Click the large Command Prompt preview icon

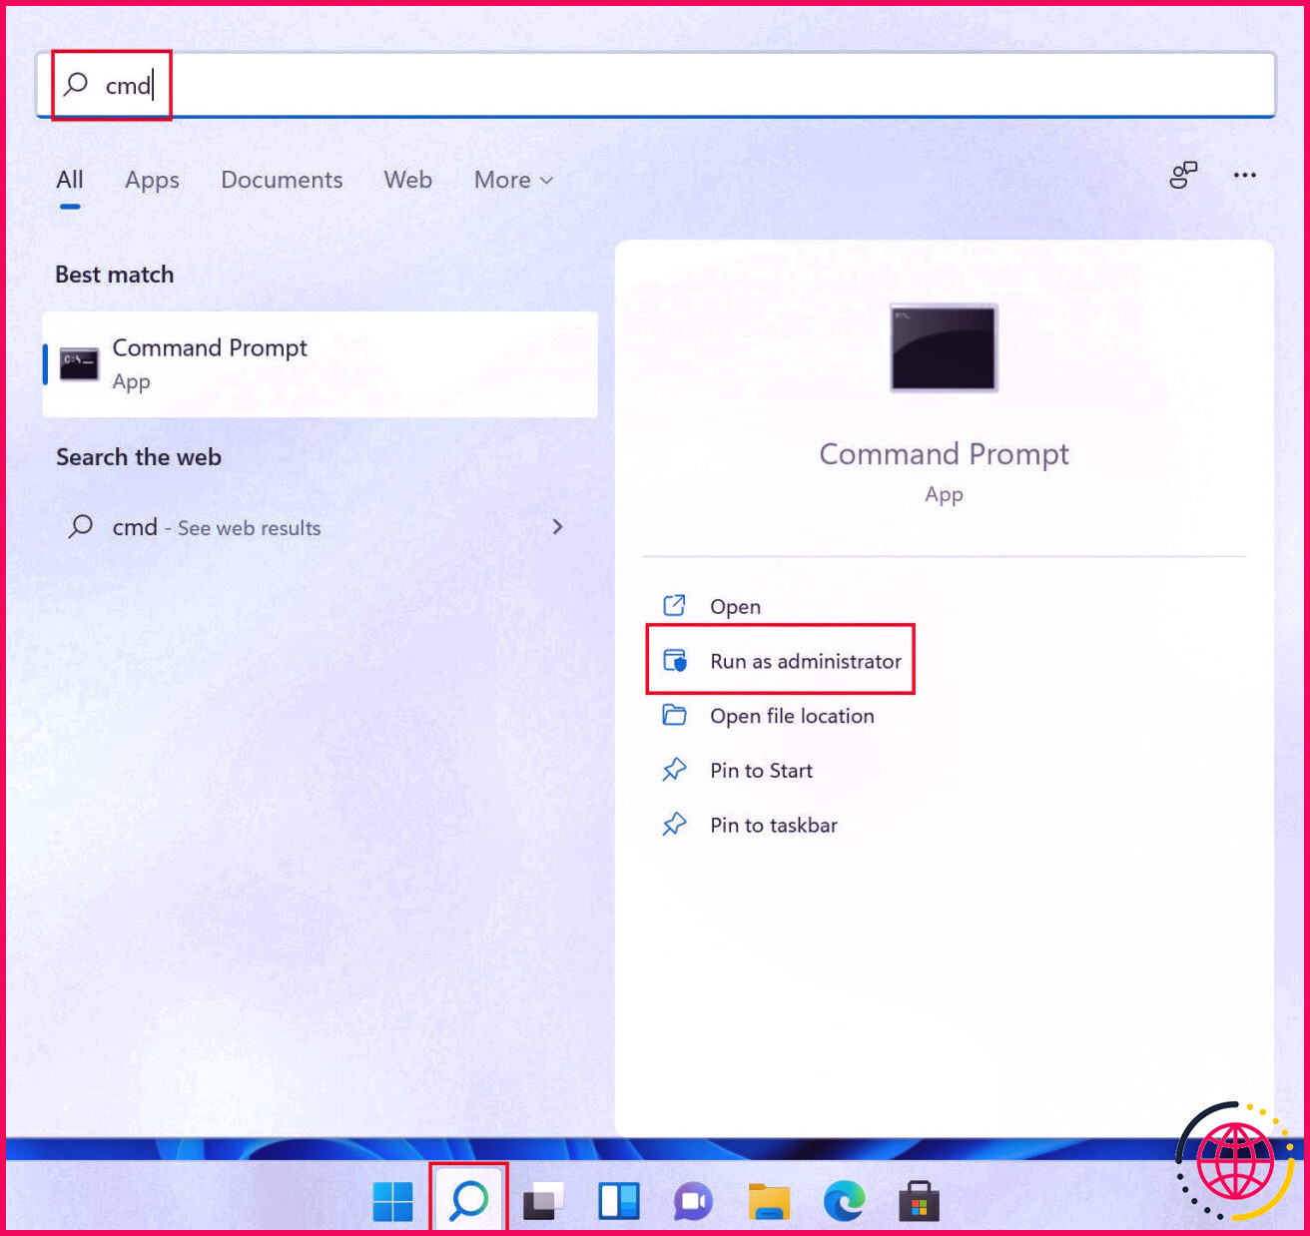point(944,347)
